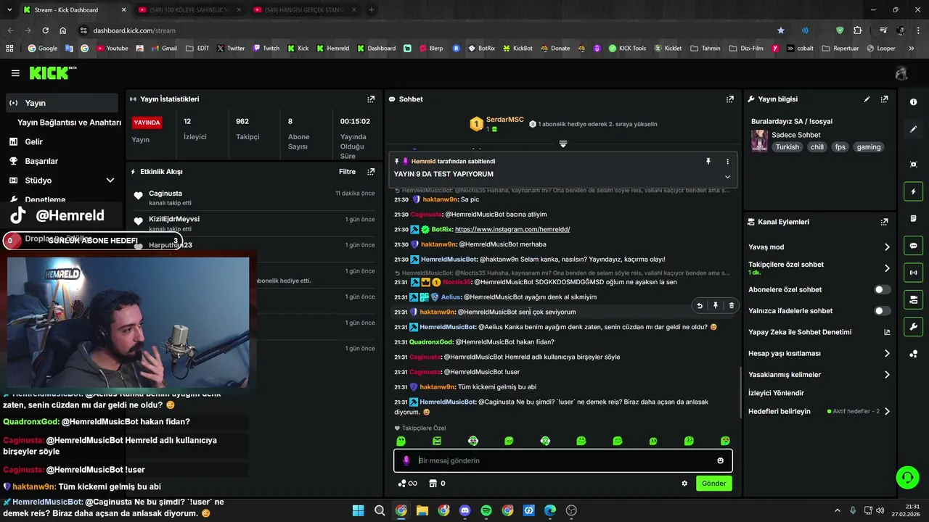The height and width of the screenshot is (522, 929).
Task: Focus the Bir mesaj gönderin input
Action: [x=563, y=460]
